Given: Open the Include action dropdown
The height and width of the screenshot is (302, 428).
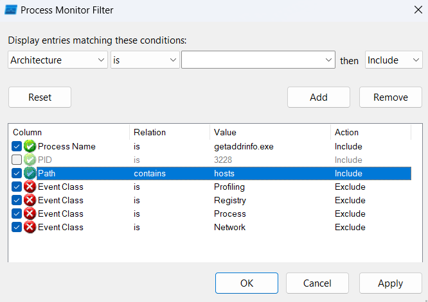Looking at the screenshot, I should (x=393, y=60).
